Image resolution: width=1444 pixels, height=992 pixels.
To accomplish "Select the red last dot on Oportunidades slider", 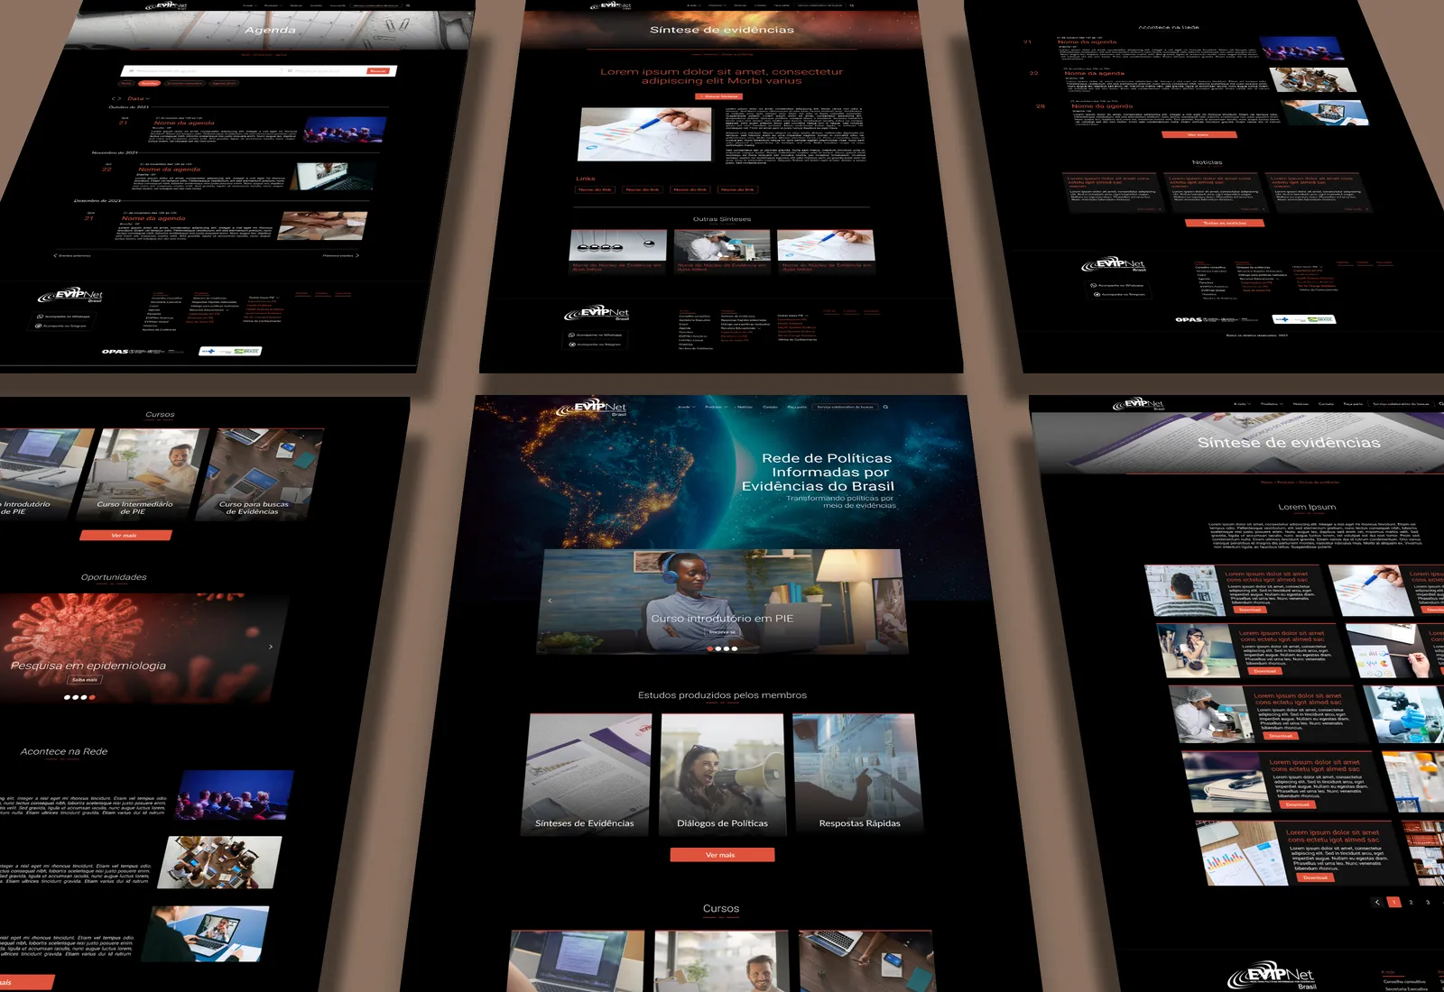I will (92, 697).
